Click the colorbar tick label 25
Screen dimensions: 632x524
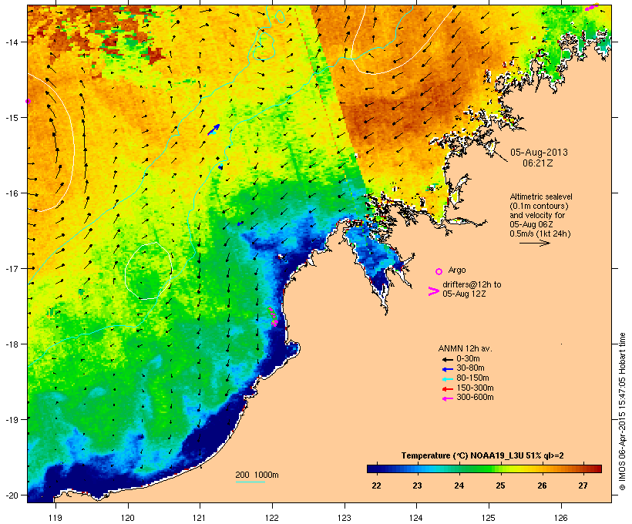pyautogui.click(x=501, y=485)
